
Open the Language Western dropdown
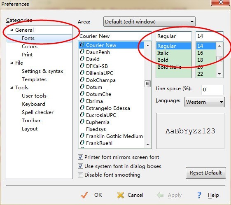tap(205, 102)
